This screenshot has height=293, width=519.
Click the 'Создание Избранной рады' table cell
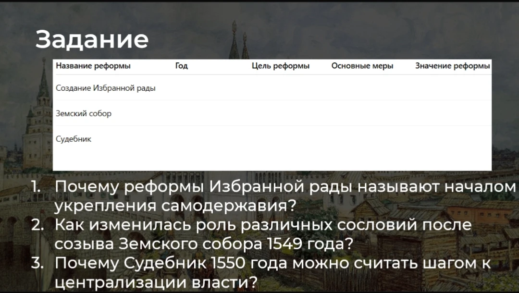point(106,88)
